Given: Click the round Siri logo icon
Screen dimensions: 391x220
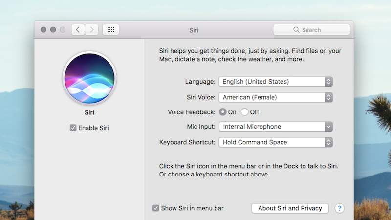Looking at the screenshot, I should click(89, 78).
